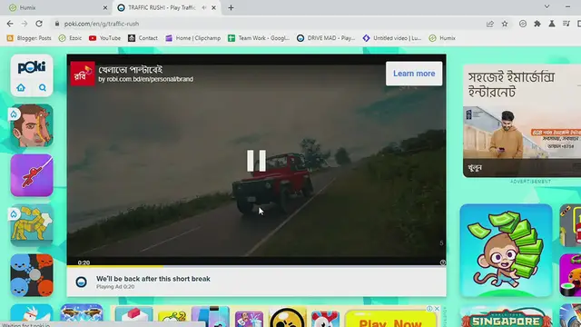581x327 pixels.
Task: Open the blue and orange blobs game
Action: coord(32,275)
